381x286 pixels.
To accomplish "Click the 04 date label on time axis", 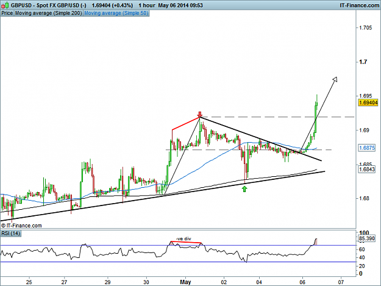I will point(259,282).
